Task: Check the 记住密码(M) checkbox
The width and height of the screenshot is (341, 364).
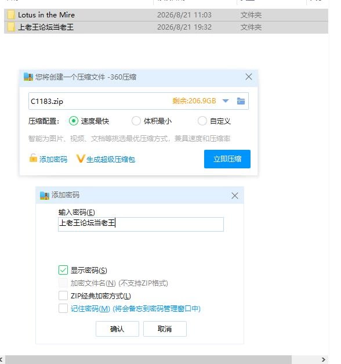Action: tap(63, 308)
